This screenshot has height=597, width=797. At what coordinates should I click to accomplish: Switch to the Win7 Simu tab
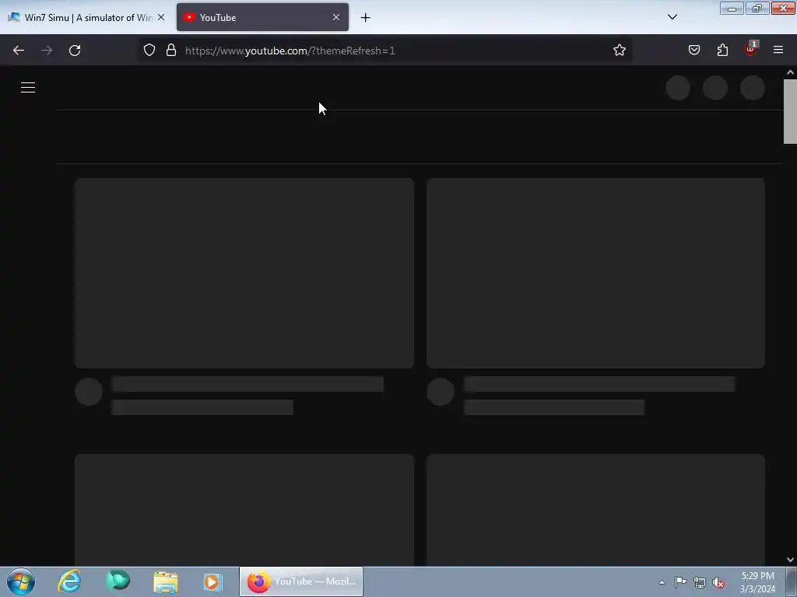click(86, 17)
